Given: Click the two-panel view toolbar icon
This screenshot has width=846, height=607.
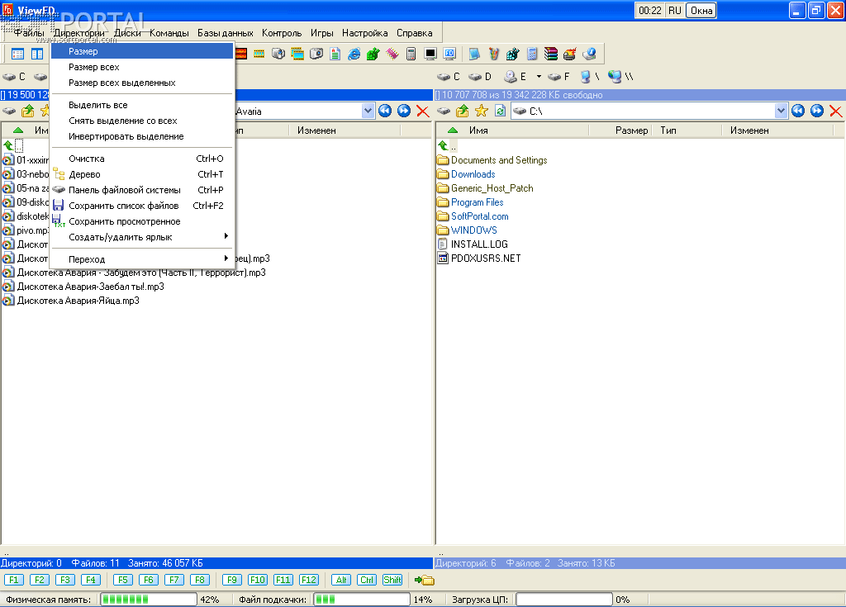Looking at the screenshot, I should coord(37,54).
